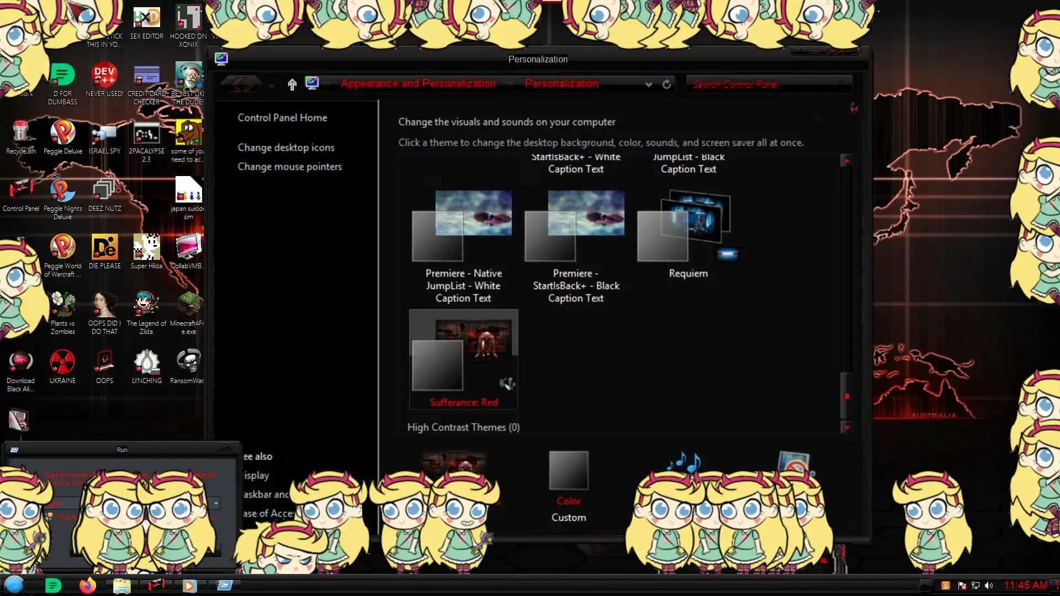Click the Start orb button
The height and width of the screenshot is (596, 1060).
tap(14, 584)
